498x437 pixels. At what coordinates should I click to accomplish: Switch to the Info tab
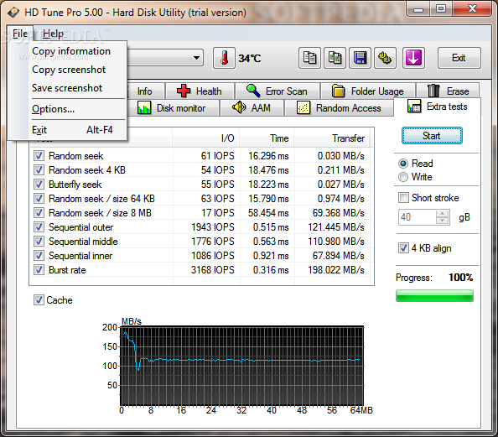coord(144,91)
